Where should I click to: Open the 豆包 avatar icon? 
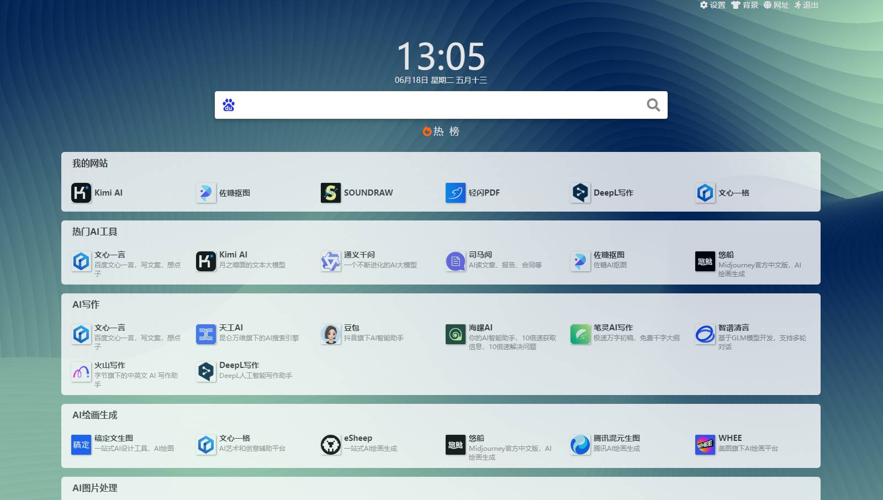(x=331, y=334)
